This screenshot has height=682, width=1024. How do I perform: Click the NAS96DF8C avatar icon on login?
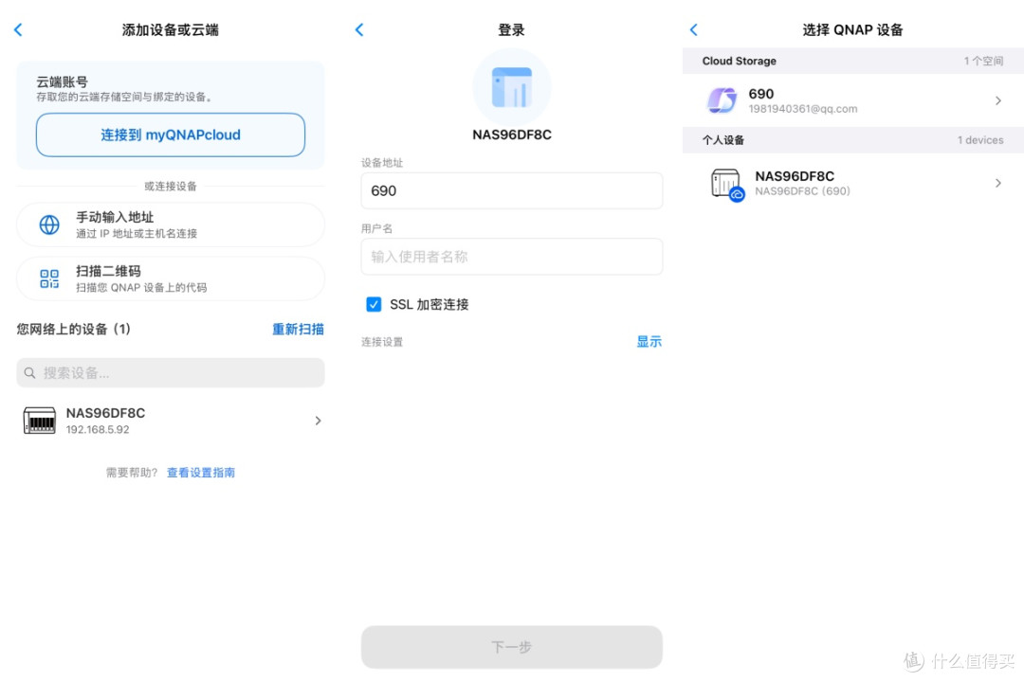pos(512,87)
